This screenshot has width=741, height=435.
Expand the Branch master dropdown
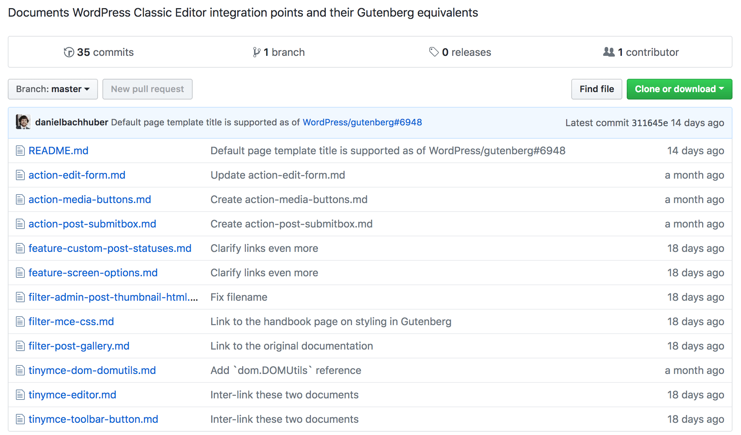coord(51,89)
